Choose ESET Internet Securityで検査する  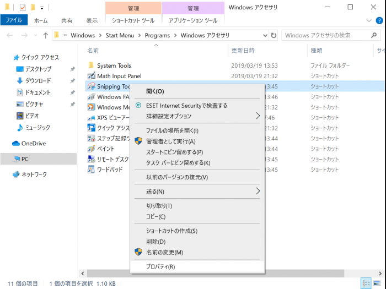[x=186, y=106]
